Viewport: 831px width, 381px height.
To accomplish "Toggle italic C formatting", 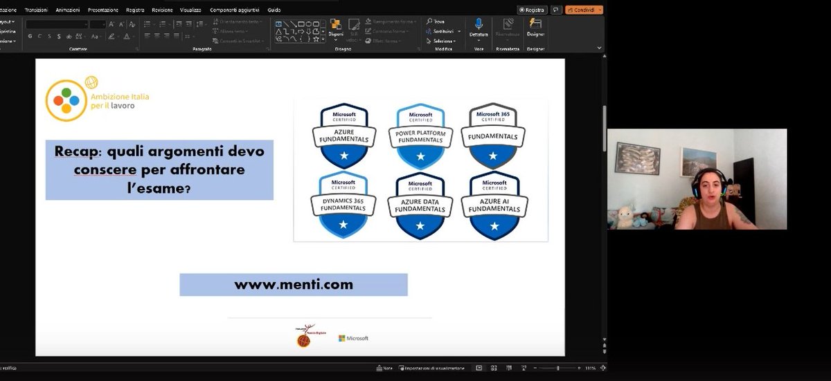I will 39,36.
